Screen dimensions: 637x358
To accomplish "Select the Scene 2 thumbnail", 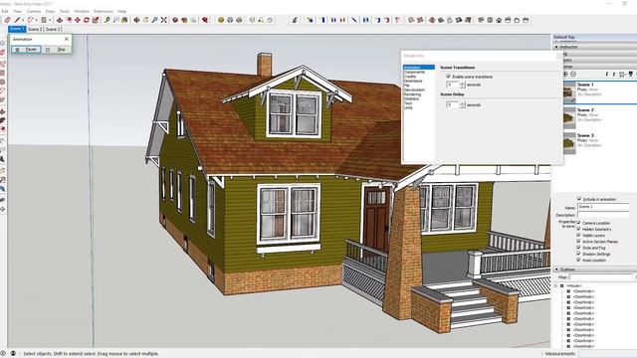I will pyautogui.click(x=569, y=117).
